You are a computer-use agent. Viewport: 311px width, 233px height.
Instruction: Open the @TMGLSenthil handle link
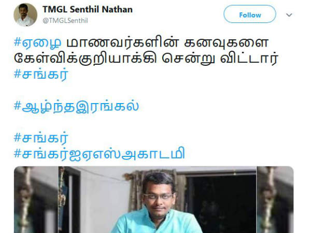[x=65, y=20]
